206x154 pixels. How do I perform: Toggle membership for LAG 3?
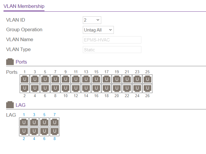tap(34, 122)
